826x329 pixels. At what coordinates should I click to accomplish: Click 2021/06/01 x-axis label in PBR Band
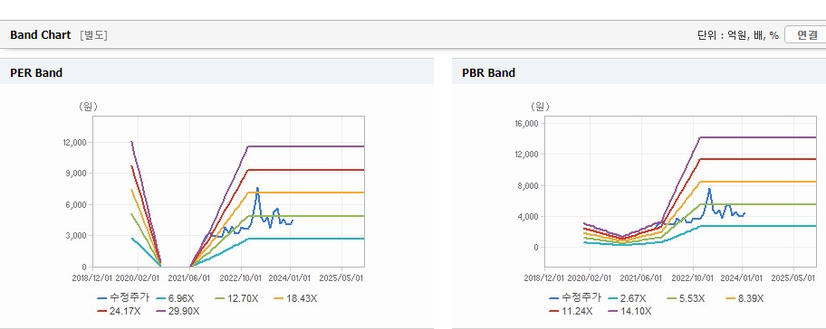641,277
